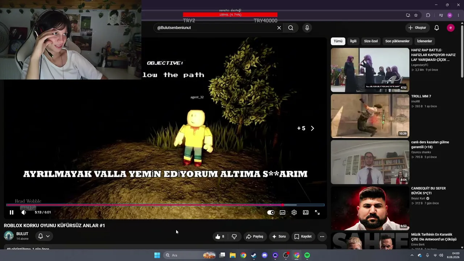Dislike the video with thumbs down
464x261 pixels.
tap(234, 236)
